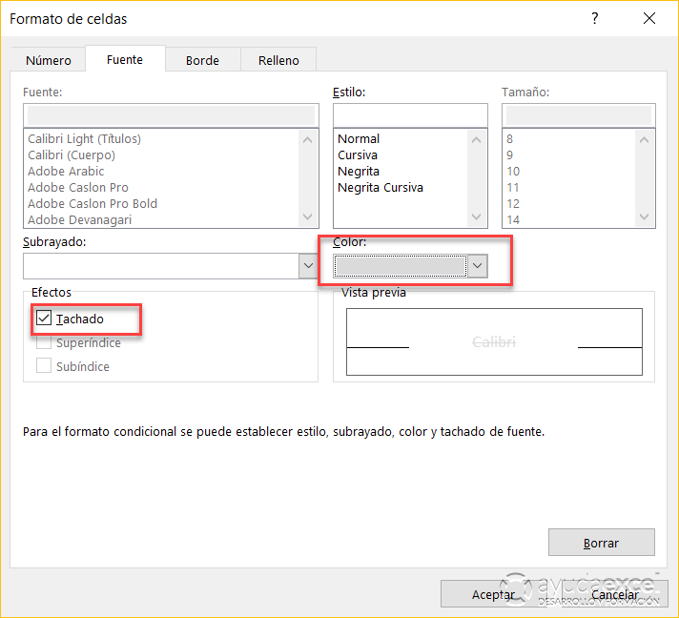The width and height of the screenshot is (679, 618).
Task: Toggle the Subíndice checkbox
Action: pos(44,366)
